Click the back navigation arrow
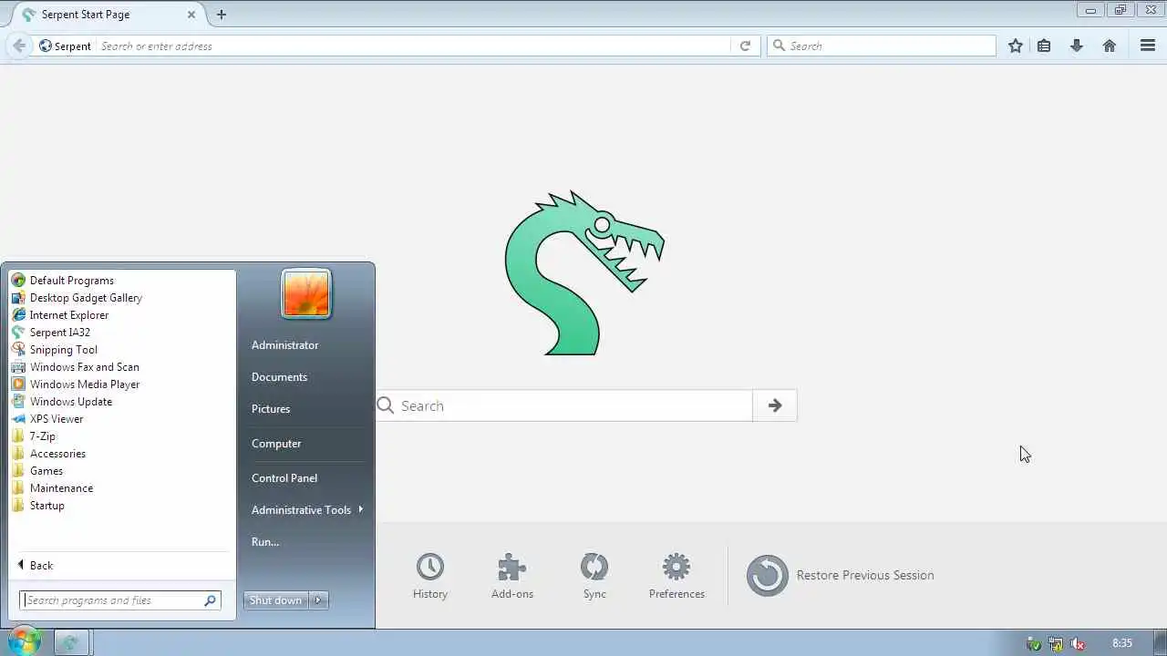The width and height of the screenshot is (1167, 656). [x=19, y=46]
